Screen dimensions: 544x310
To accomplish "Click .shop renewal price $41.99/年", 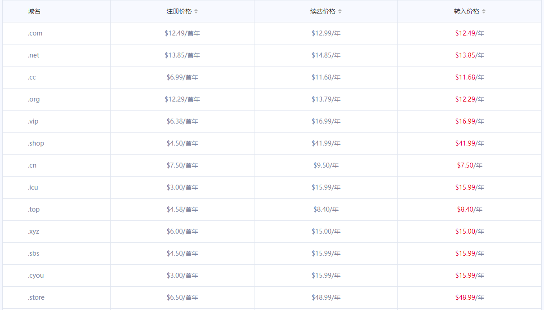I will pos(326,143).
